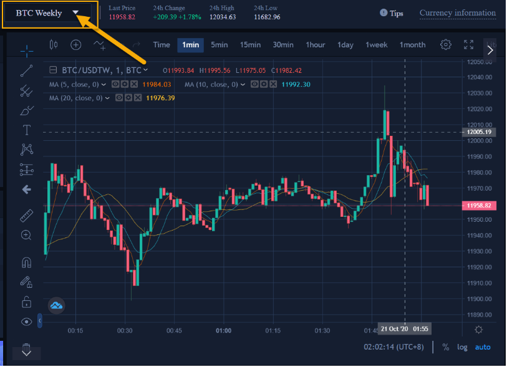The height and width of the screenshot is (367, 507).
Task: Expand the MA (10, close, 0) dropdown
Action: (x=243, y=85)
